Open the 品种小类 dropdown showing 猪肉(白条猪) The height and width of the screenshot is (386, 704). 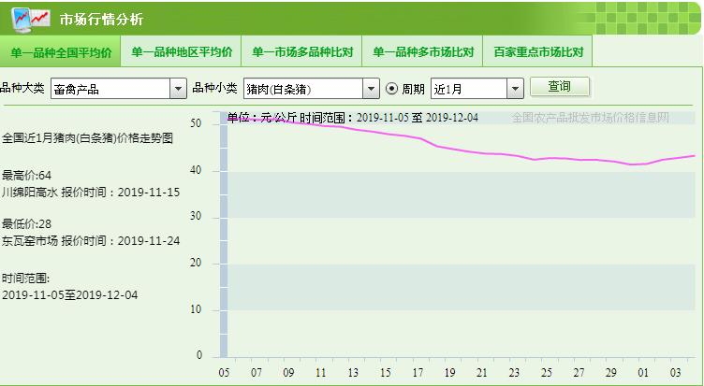(x=371, y=89)
